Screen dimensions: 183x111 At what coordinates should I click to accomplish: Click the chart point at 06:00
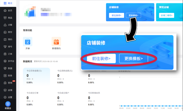142,106
